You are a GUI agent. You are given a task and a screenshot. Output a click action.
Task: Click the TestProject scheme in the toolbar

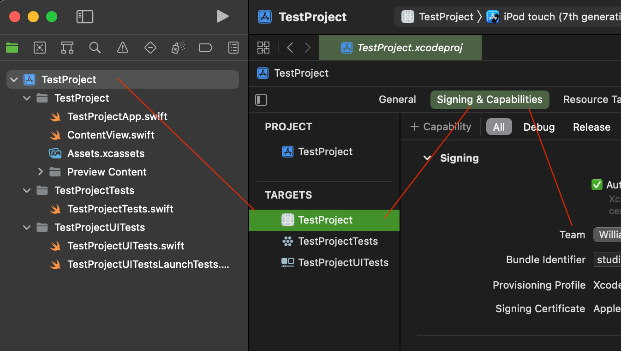point(438,17)
